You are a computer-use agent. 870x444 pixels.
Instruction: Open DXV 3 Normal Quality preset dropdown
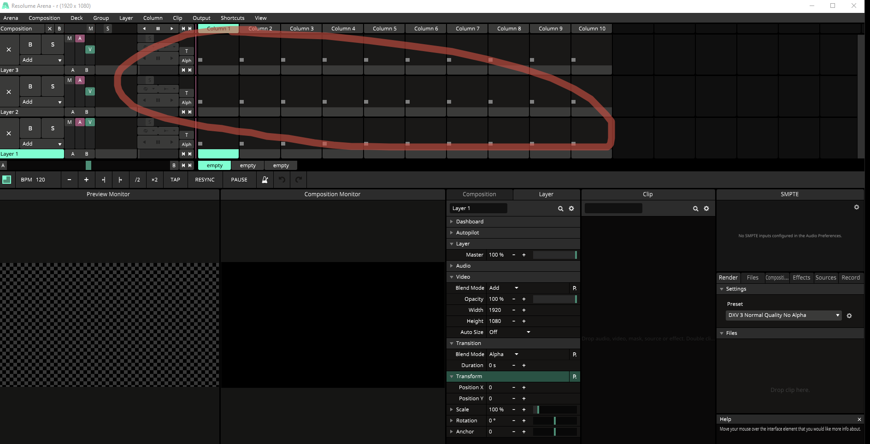click(x=783, y=315)
